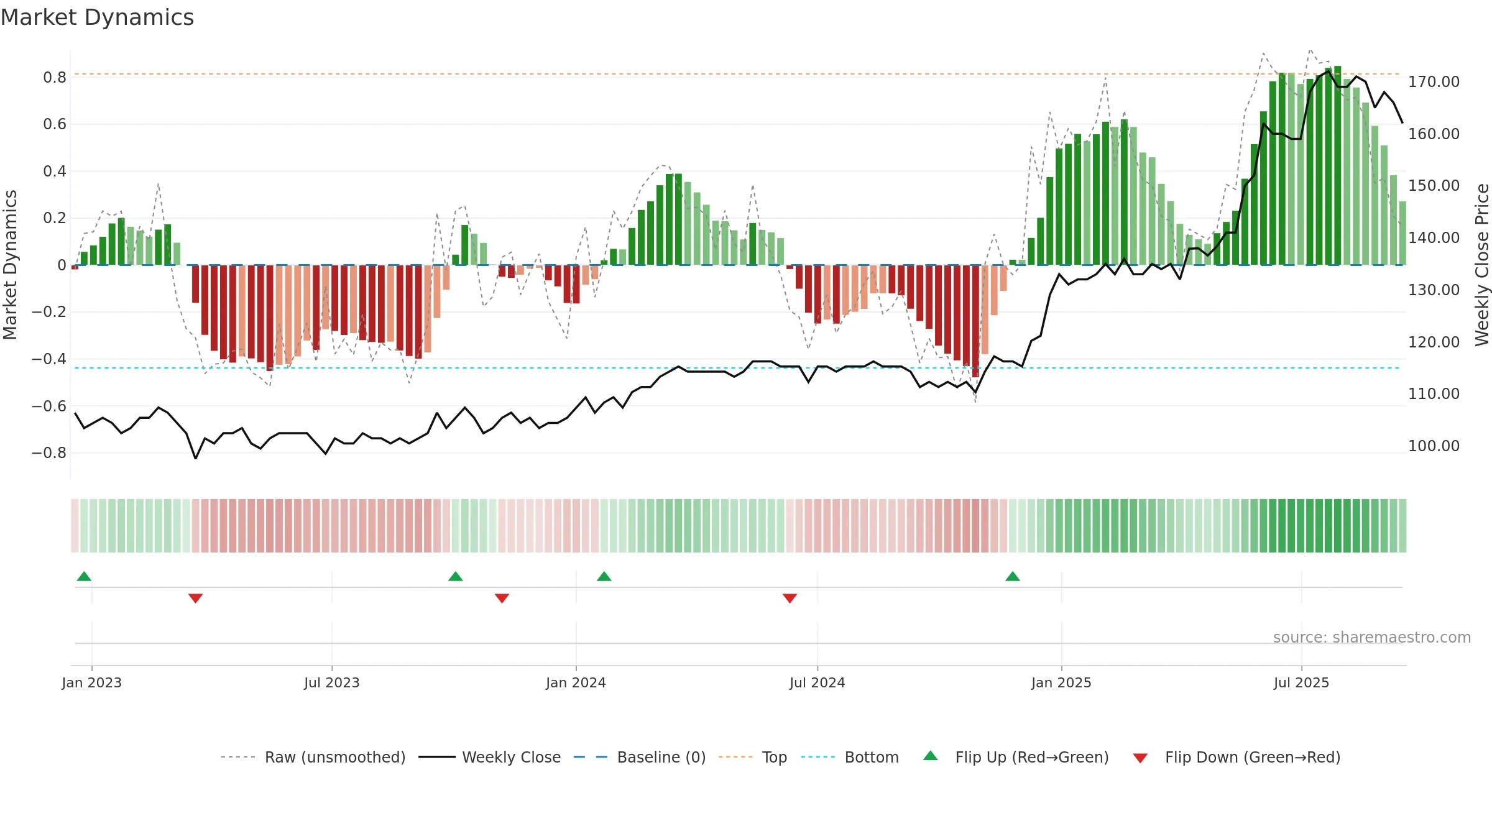Viewport: 1492px width, 839px height.
Task: Click the source: sharemaestro.com text
Action: pyautogui.click(x=1372, y=637)
